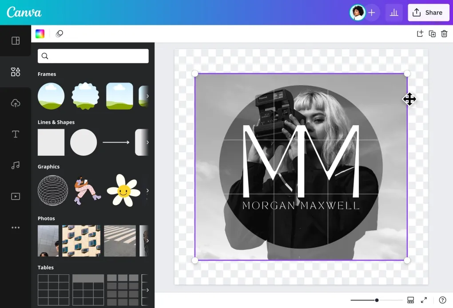Open the Audio music note icon
Image resolution: width=453 pixels, height=308 pixels.
(x=16, y=165)
